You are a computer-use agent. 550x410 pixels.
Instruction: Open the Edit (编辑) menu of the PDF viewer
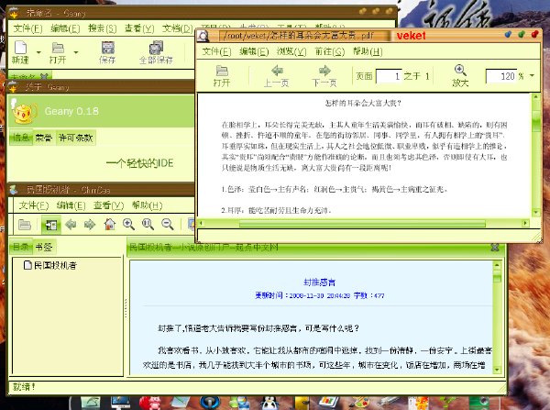point(254,51)
